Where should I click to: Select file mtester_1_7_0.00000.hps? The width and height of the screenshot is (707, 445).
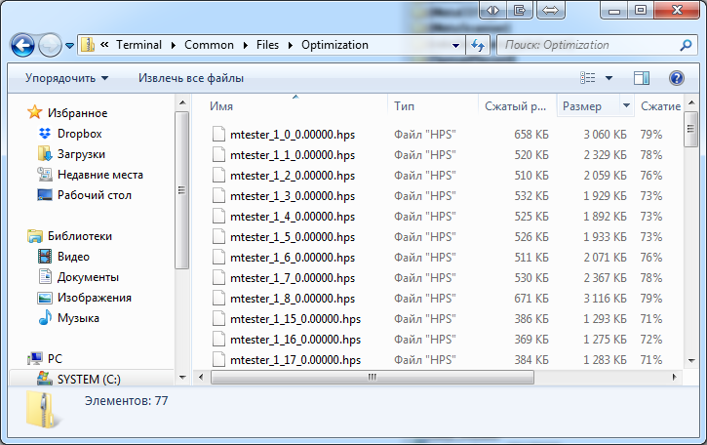click(293, 278)
